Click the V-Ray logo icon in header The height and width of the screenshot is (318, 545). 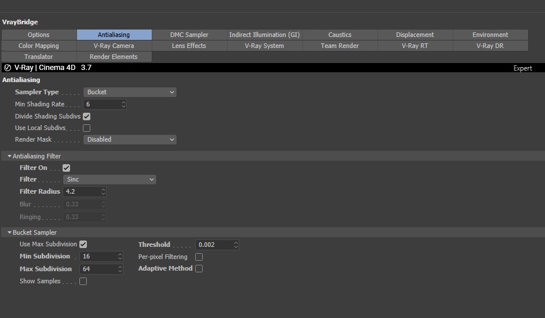pyautogui.click(x=8, y=68)
